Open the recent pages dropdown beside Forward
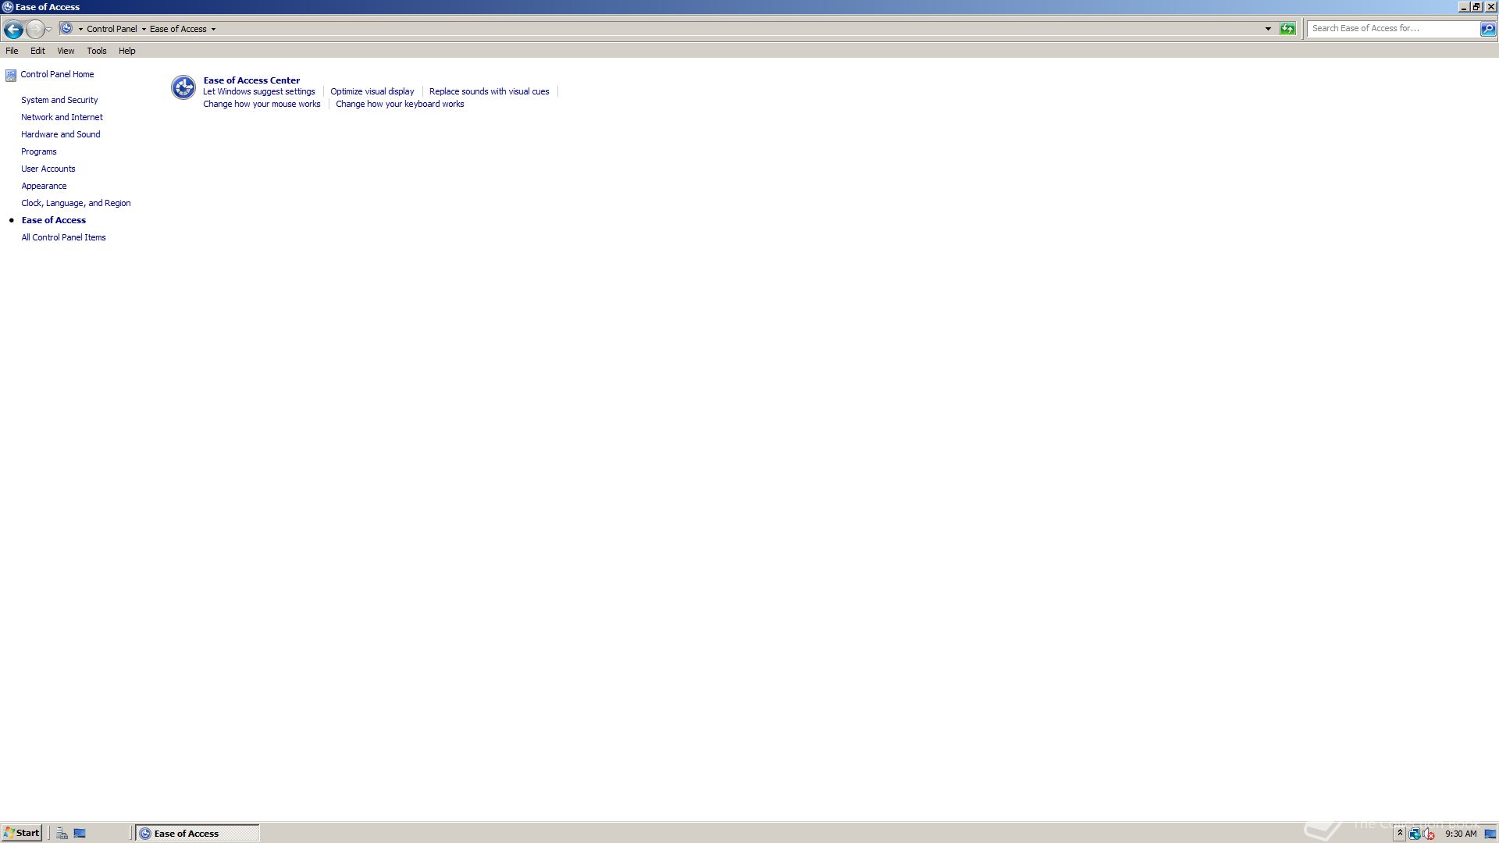The image size is (1499, 843). (48, 29)
